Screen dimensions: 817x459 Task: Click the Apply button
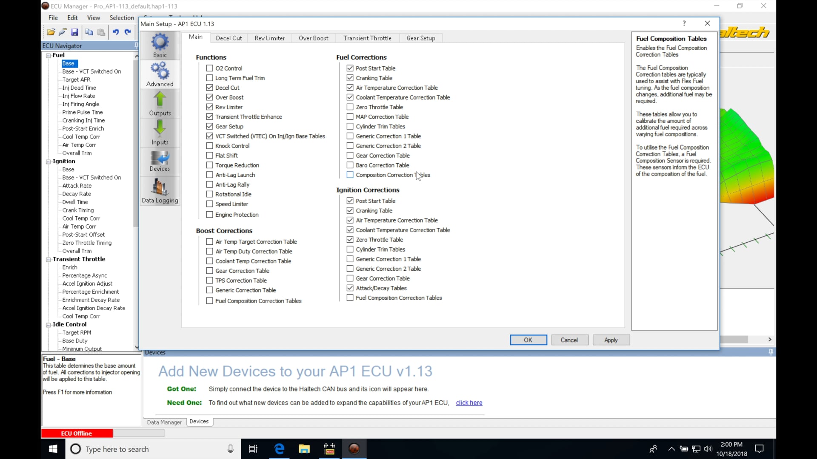(611, 340)
